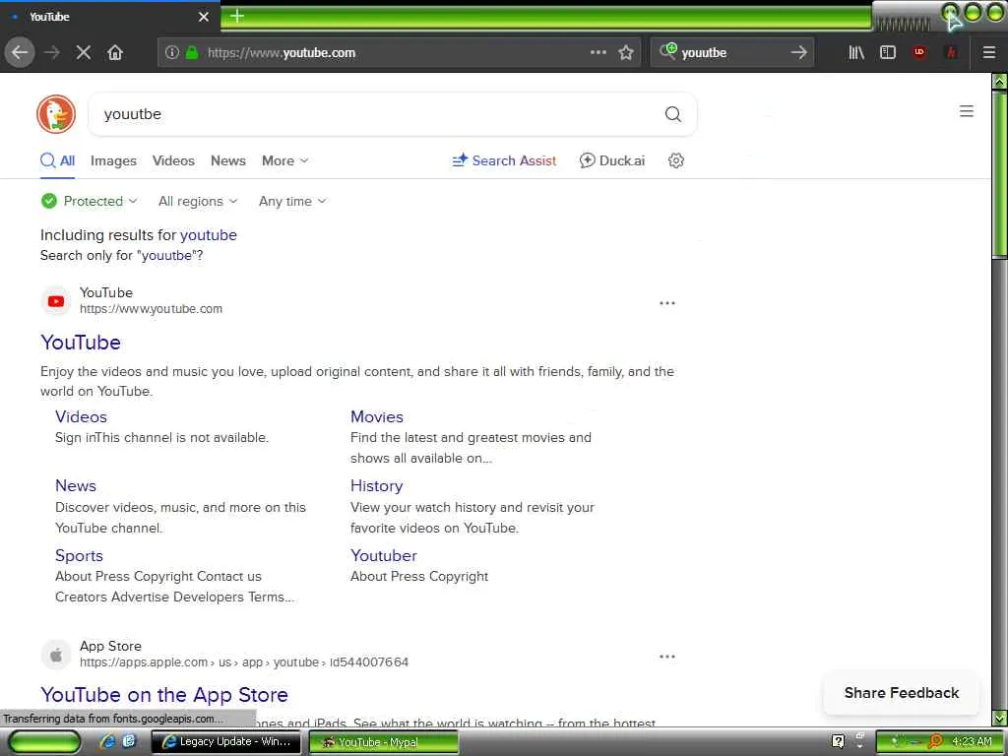This screenshot has height=756, width=1008.
Task: Click the browser search bar field
Action: (732, 53)
